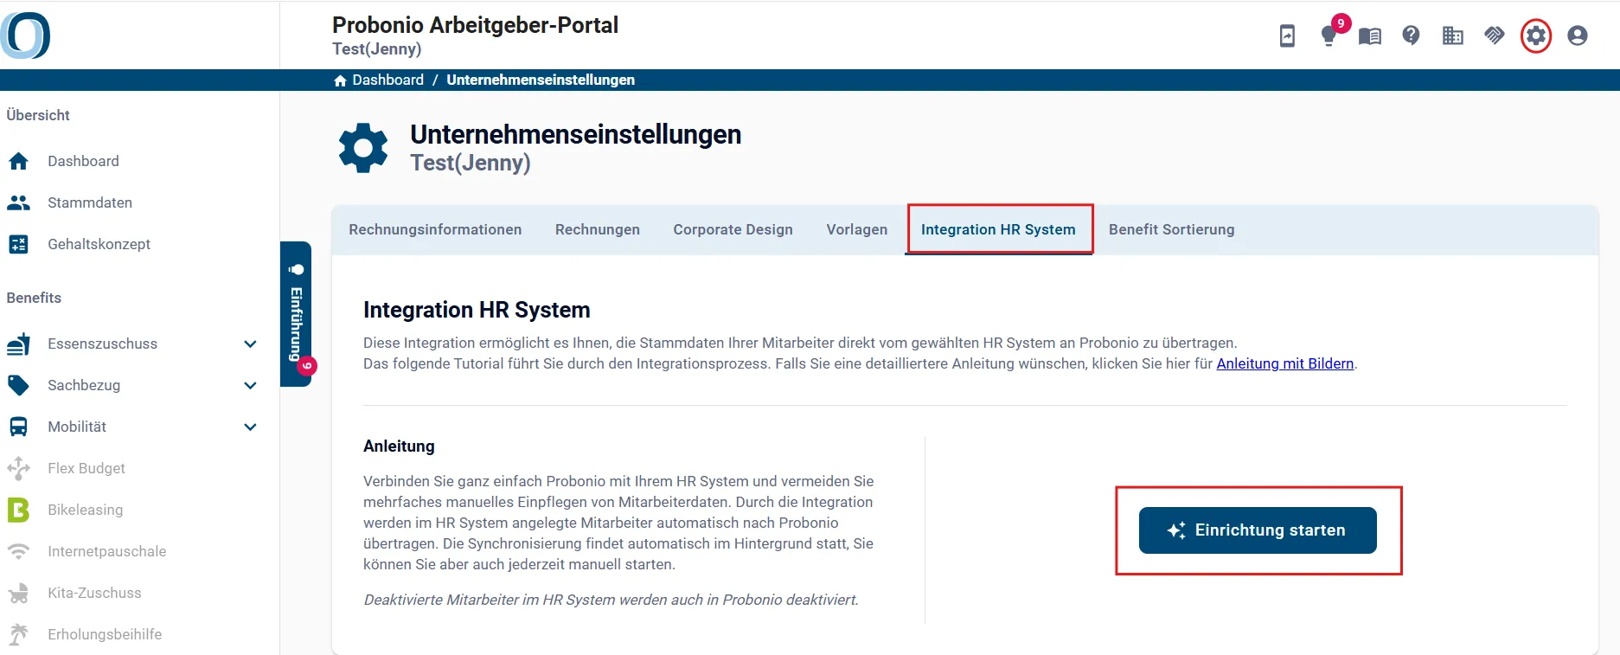This screenshot has height=655, width=1620.
Task: Click the italic note about Deaktivierte Mitarbeiter
Action: 612,600
